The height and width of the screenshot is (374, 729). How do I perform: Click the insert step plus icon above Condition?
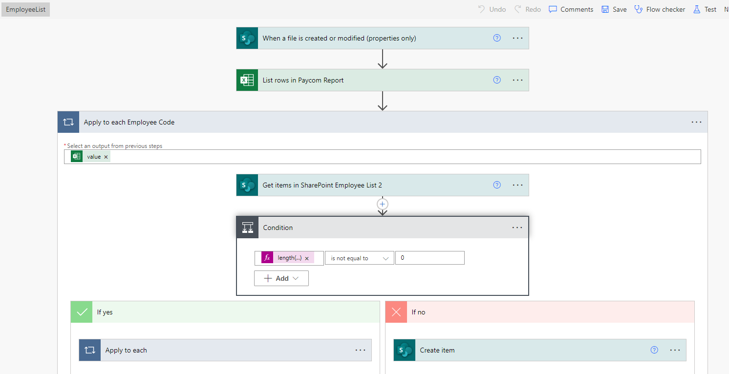pos(383,204)
